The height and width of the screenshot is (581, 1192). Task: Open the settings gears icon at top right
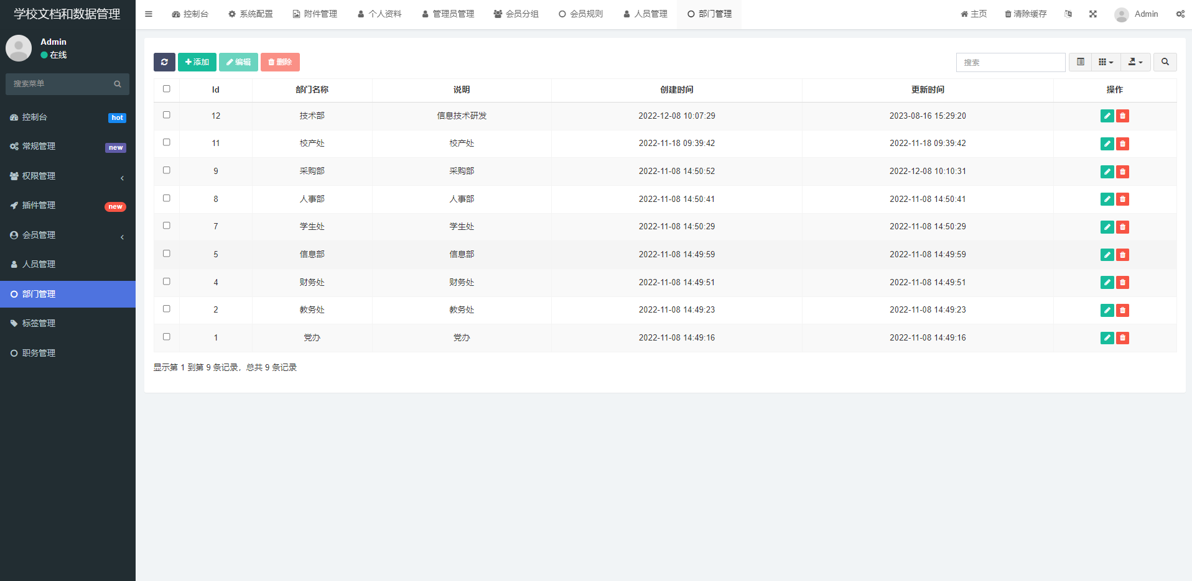[x=1180, y=14]
